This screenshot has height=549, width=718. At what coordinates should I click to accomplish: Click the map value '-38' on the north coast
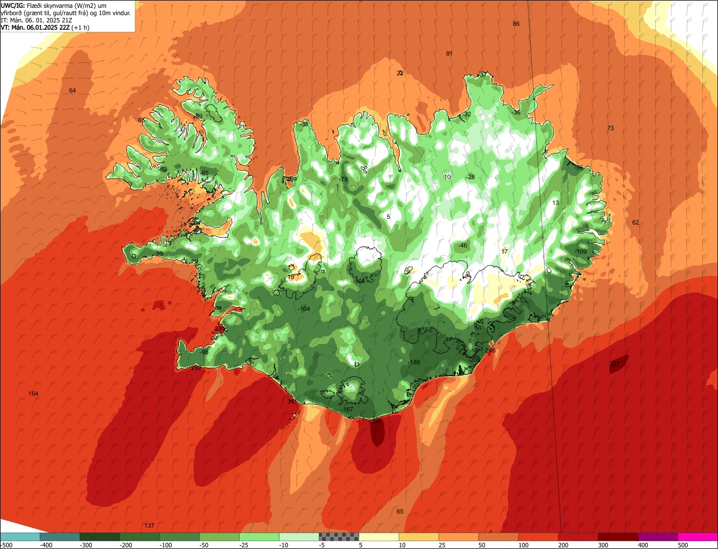[304, 124]
